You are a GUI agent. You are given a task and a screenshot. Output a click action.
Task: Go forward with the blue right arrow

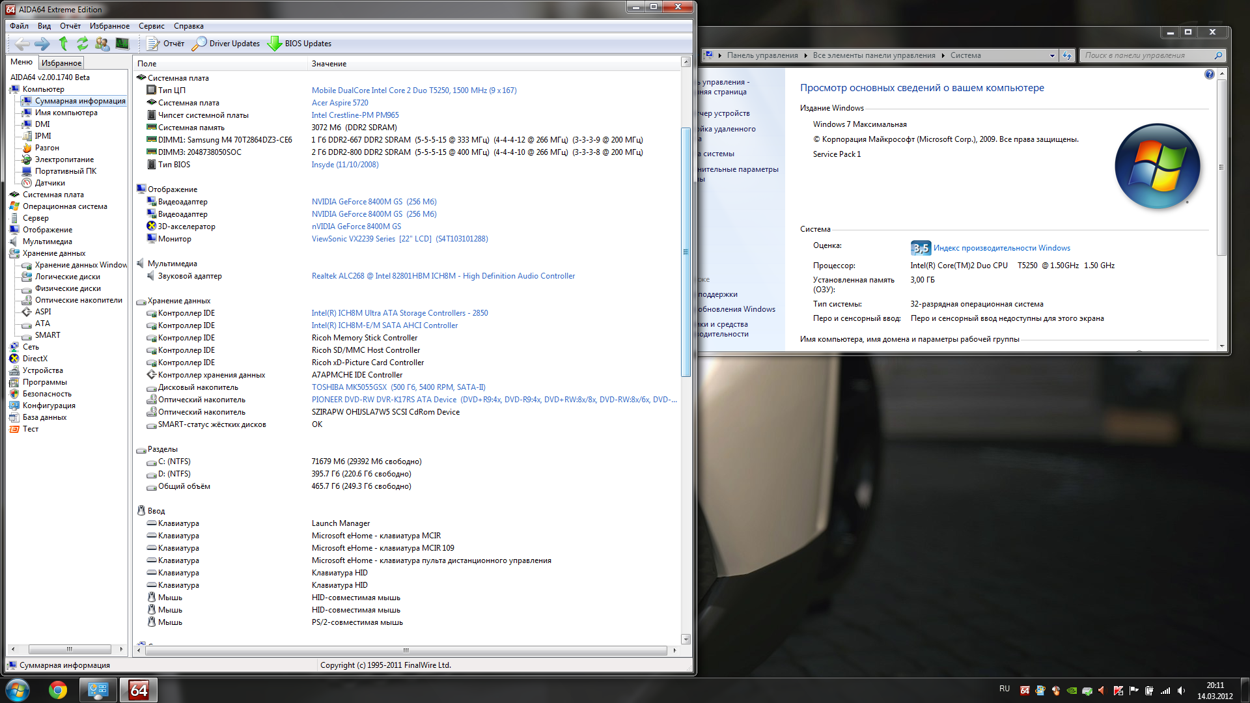[x=42, y=44]
